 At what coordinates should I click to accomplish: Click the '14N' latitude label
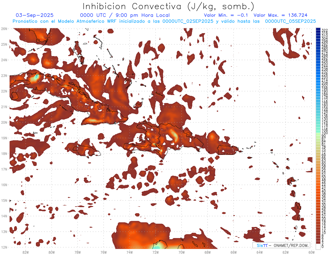[4, 216]
